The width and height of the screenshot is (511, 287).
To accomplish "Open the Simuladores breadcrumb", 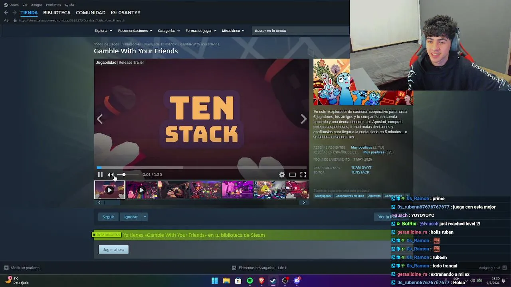I will point(131,44).
